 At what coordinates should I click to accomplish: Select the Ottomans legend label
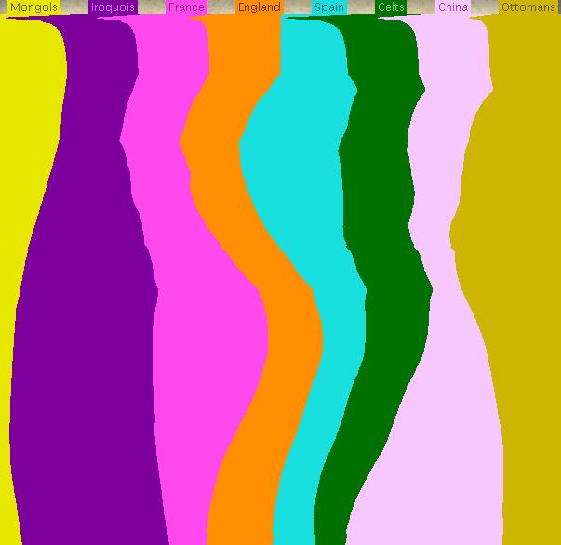pos(528,7)
